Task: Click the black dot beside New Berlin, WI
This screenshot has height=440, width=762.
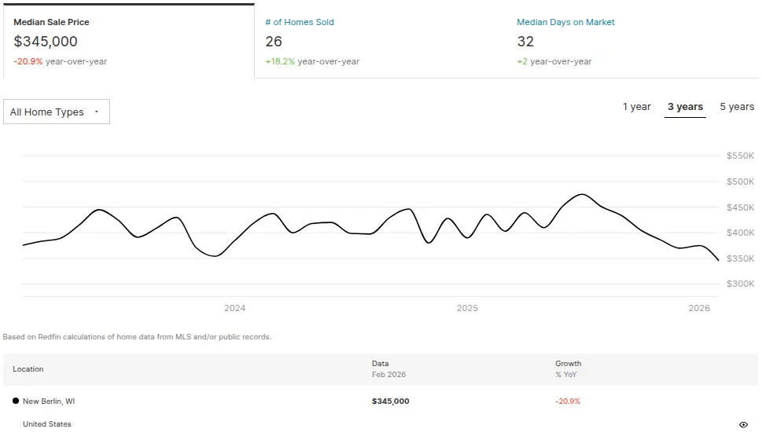Action: pos(16,401)
